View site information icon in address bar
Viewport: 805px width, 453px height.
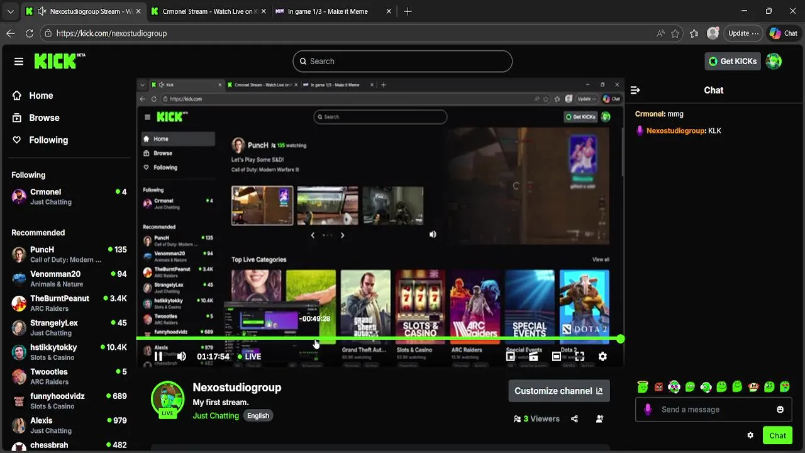click(x=48, y=33)
